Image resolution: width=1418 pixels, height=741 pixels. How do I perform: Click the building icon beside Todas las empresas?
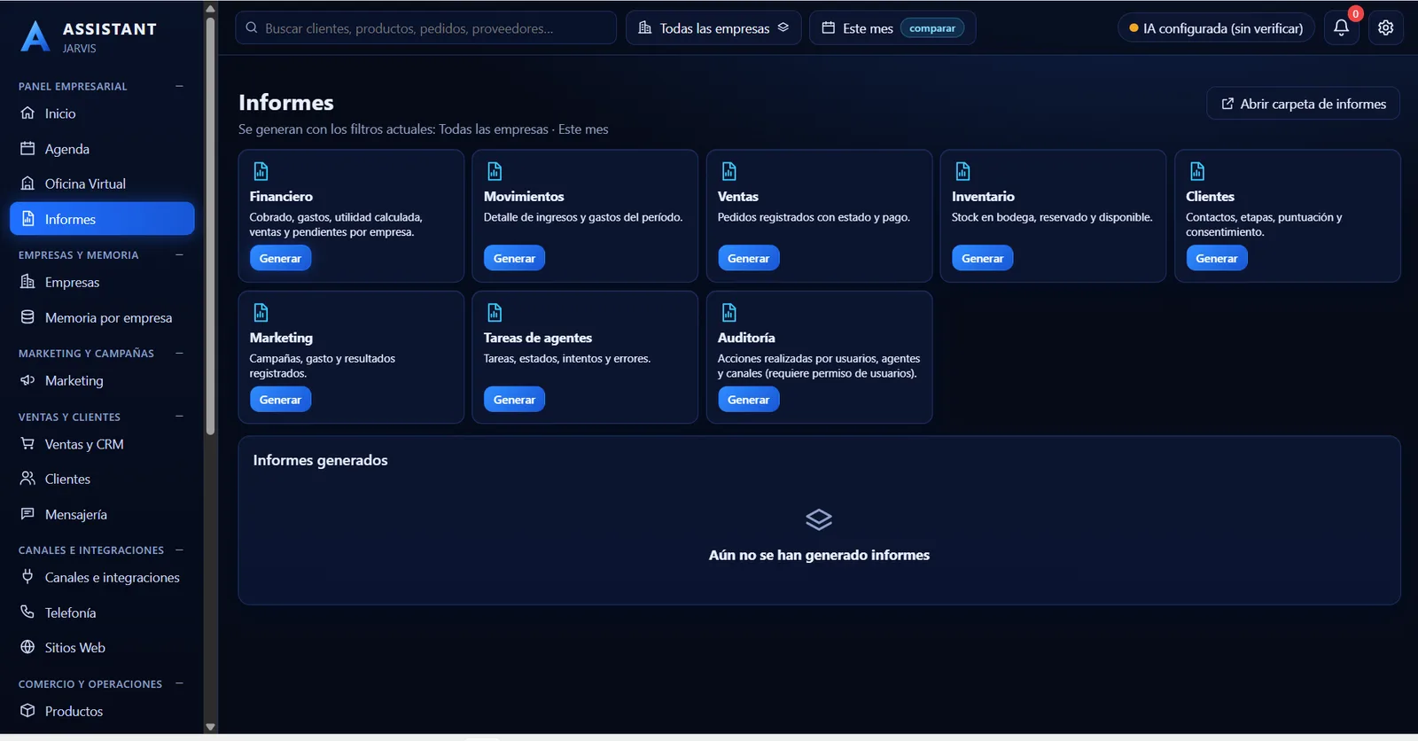645,27
